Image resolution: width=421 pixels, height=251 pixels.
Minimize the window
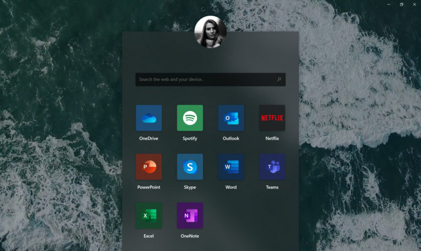tap(388, 4)
